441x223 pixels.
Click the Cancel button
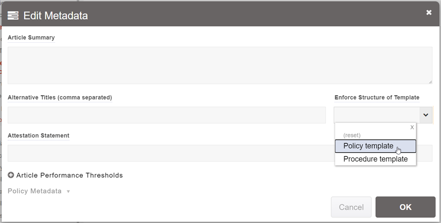click(351, 207)
